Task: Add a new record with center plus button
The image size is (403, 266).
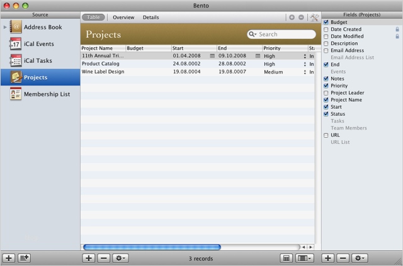Action: (x=88, y=258)
